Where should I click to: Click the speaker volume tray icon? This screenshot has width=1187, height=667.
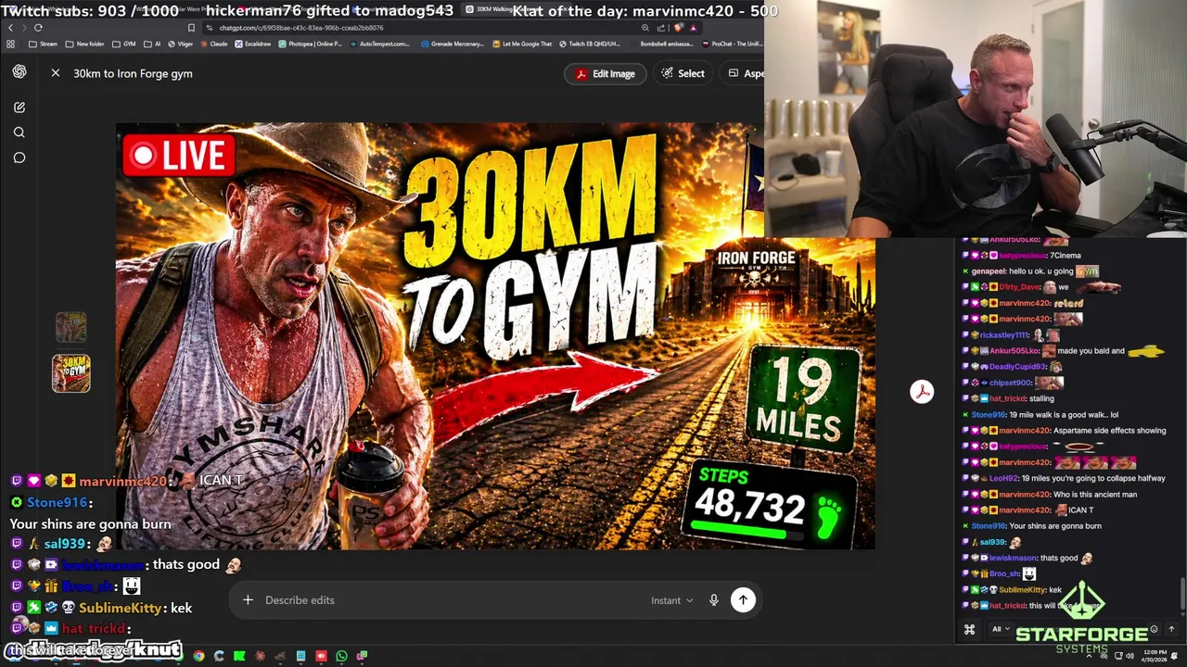[x=1130, y=656]
